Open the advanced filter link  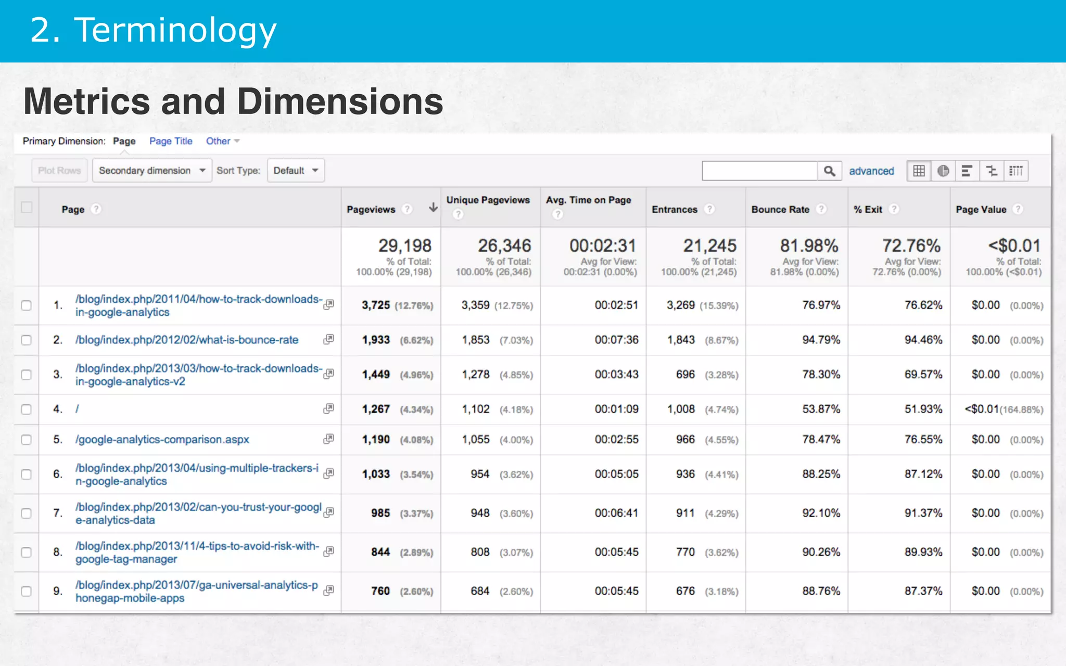(x=871, y=171)
